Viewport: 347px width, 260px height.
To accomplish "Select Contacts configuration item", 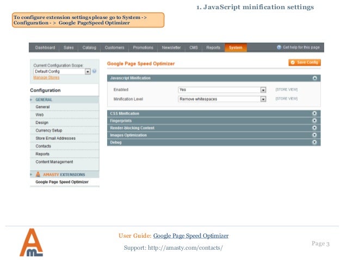I will [65, 146].
